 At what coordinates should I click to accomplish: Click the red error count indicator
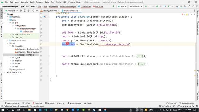coord(183,15)
